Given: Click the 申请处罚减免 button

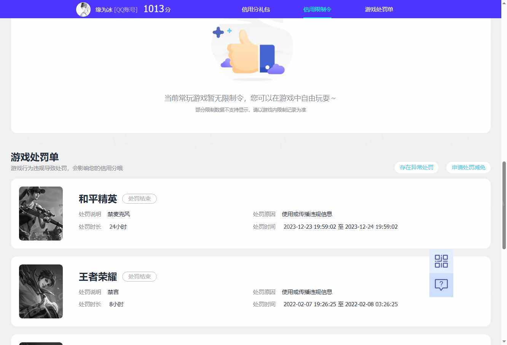Looking at the screenshot, I should [x=469, y=168].
